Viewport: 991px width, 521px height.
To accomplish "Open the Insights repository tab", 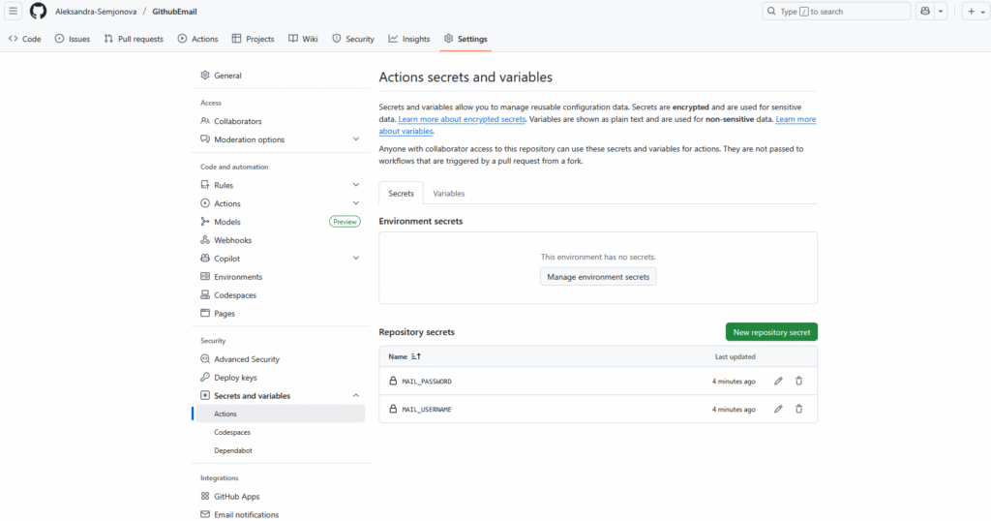I will [x=409, y=39].
